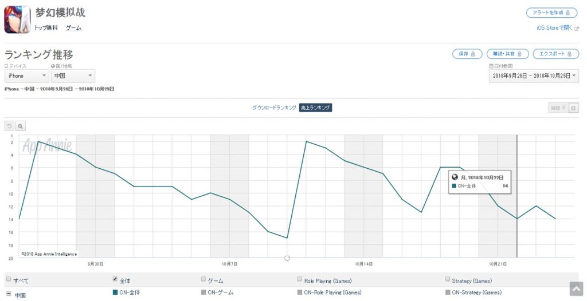The width and height of the screenshot is (587, 301).
Task: Click the 梦幻模拟战 app icon
Action: (18, 19)
